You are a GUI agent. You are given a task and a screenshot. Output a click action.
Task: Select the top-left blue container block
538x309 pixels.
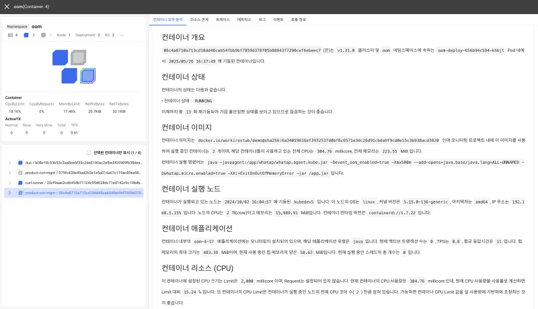[x=60, y=58]
